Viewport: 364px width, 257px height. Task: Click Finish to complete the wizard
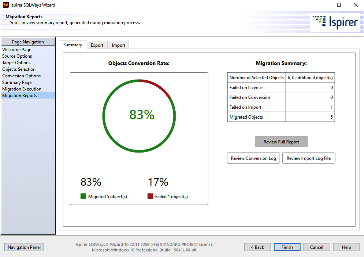coord(287,247)
